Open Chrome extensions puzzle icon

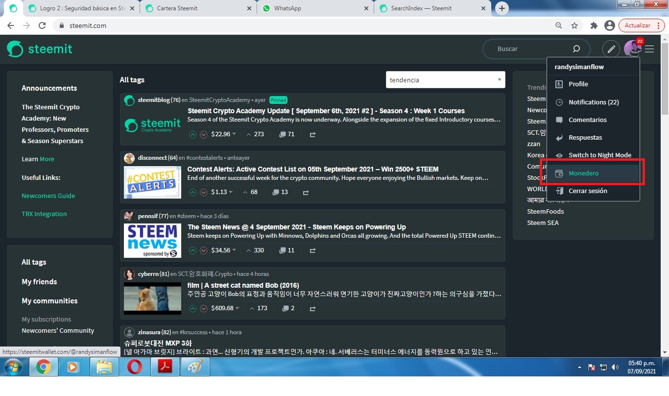tap(594, 25)
